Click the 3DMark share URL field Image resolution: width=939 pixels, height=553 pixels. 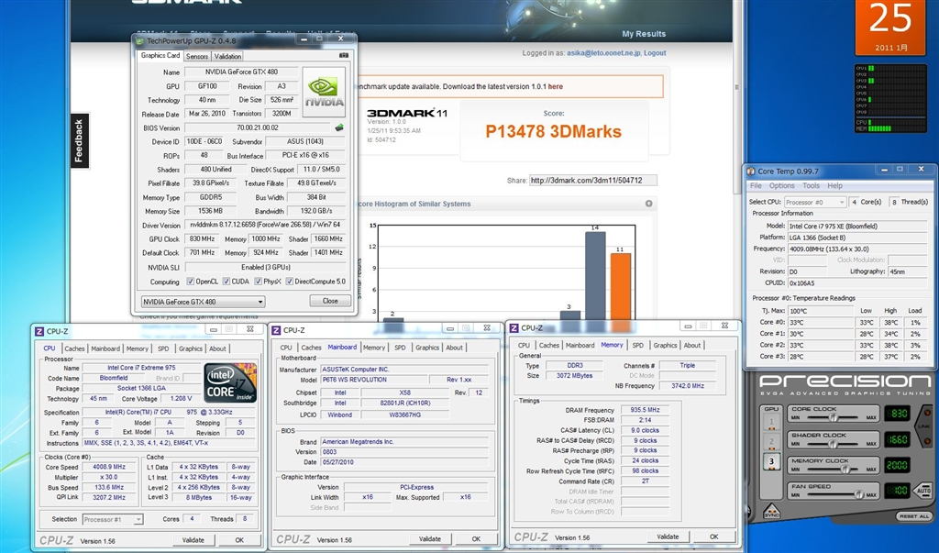[x=592, y=181]
